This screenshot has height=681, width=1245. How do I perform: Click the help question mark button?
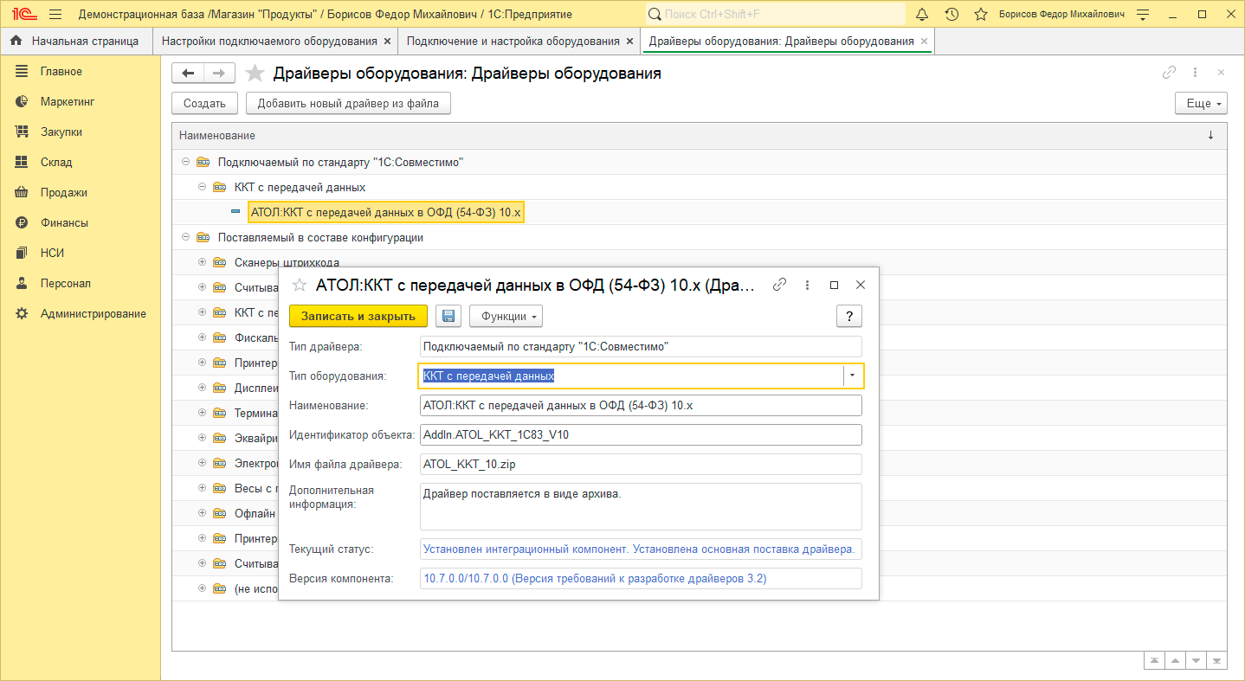[848, 316]
